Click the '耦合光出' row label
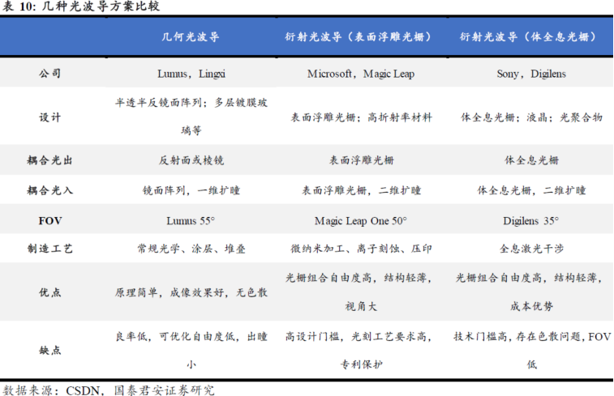Viewport: 614px width, 396px height. (x=49, y=160)
